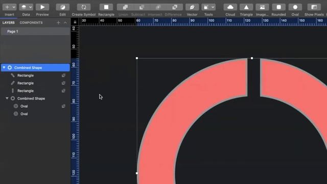Insert a Rounded rectangle shape

pyautogui.click(x=278, y=7)
